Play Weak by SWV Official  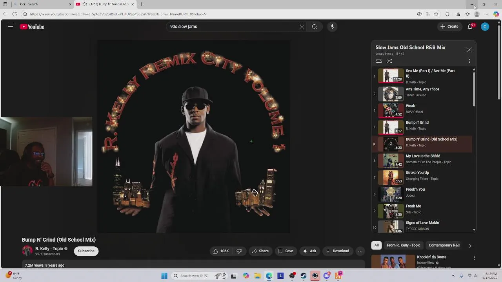(422, 110)
